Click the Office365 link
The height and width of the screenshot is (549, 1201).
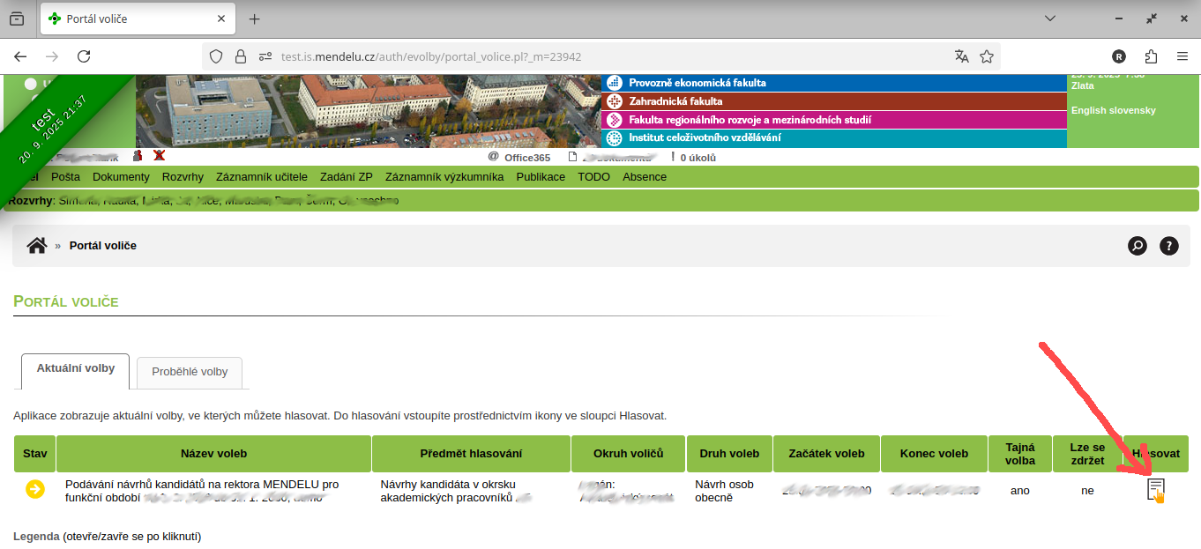click(x=526, y=158)
